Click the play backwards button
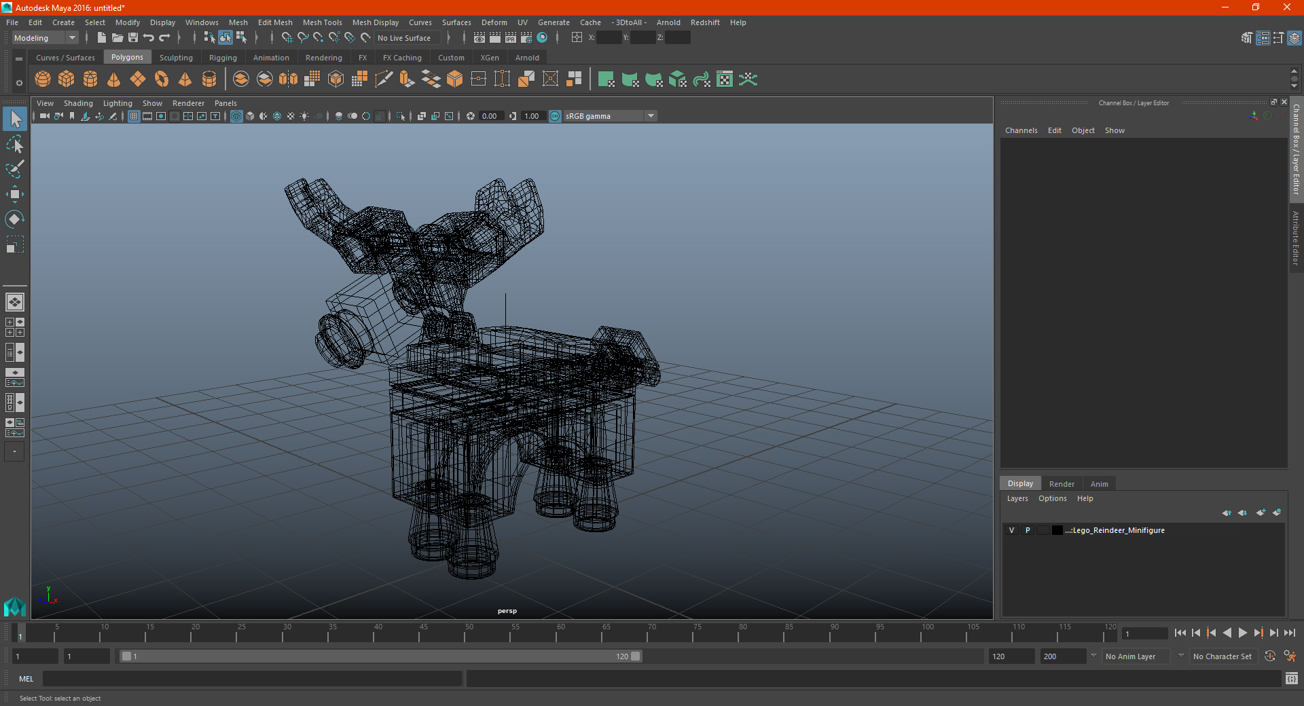The width and height of the screenshot is (1304, 706). tap(1227, 633)
